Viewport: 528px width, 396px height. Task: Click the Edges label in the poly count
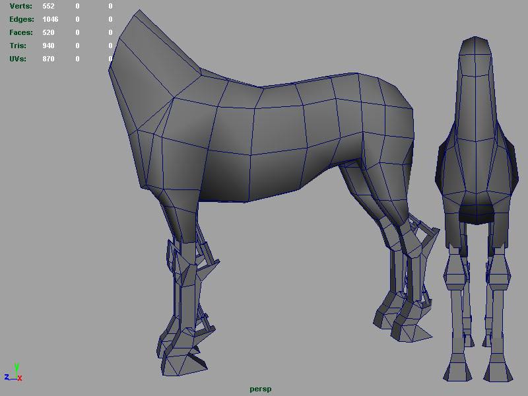point(22,19)
